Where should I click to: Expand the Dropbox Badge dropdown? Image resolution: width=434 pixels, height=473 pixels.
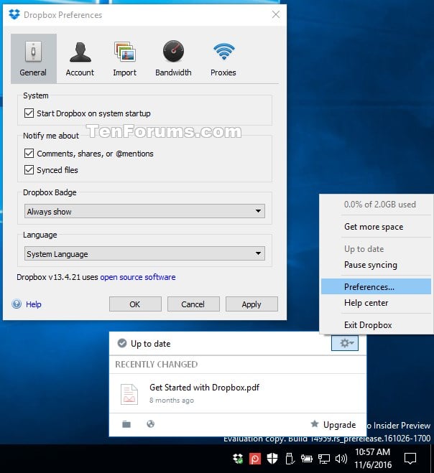144,211
